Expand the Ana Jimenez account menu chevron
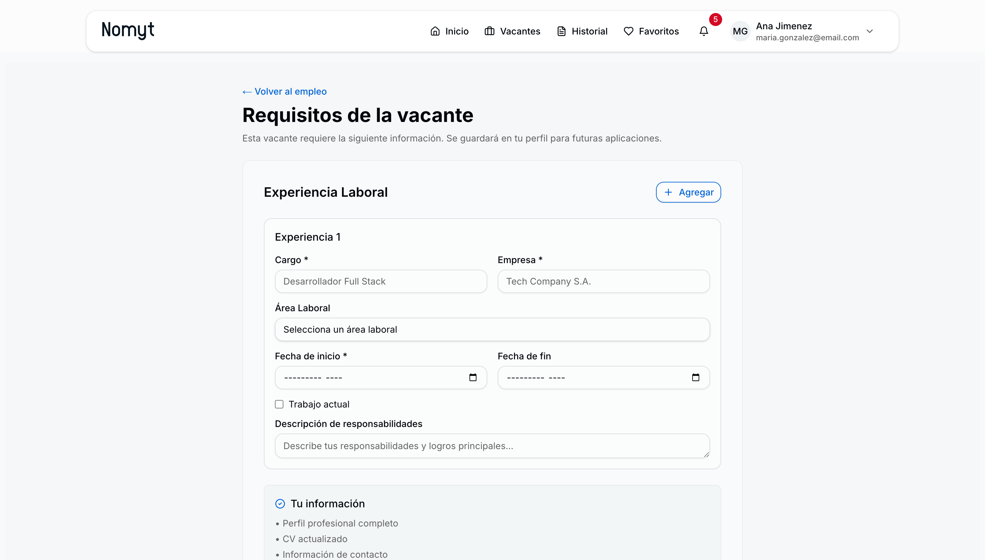985x560 pixels. [869, 31]
